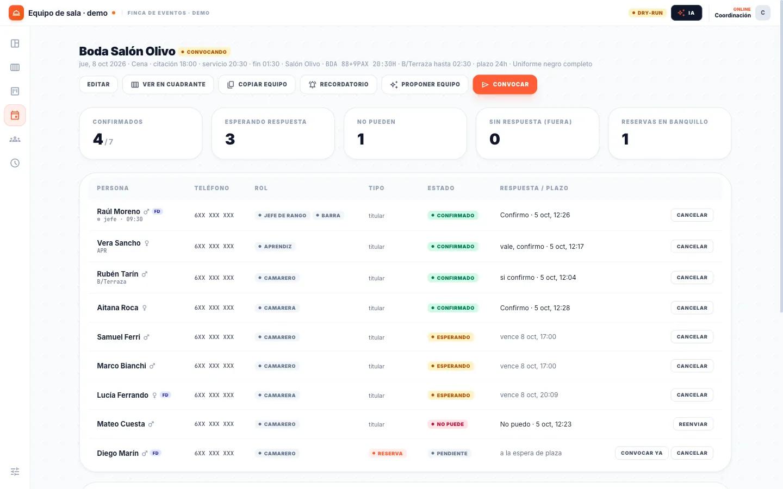Image resolution: width=783 pixels, height=489 pixels.
Task: Click the JEFE DE RANGO role tag
Action: [x=282, y=216]
